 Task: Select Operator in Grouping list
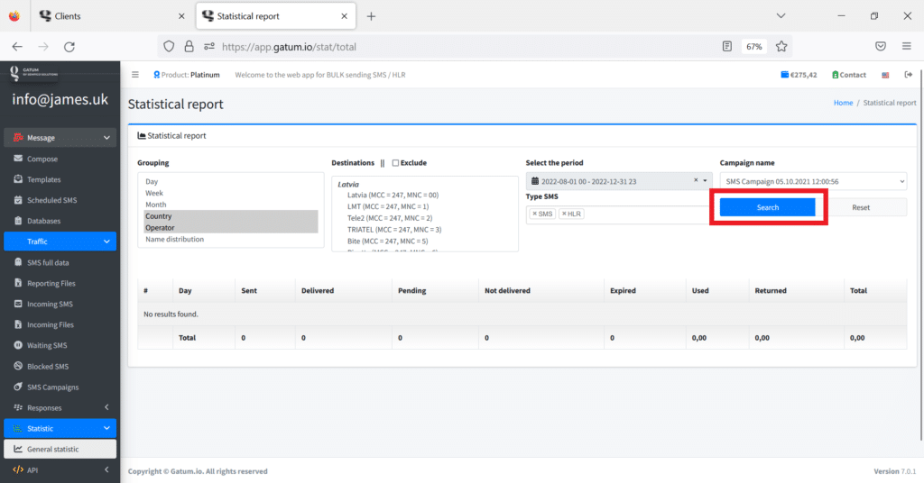(230, 228)
